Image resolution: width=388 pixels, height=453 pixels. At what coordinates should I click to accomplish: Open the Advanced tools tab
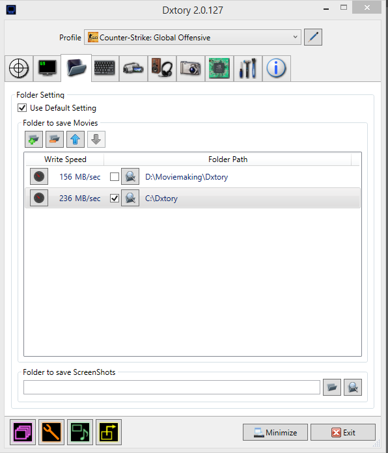pos(247,68)
